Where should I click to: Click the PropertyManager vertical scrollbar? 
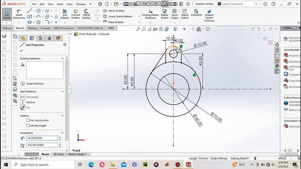pyautogui.click(x=67, y=100)
